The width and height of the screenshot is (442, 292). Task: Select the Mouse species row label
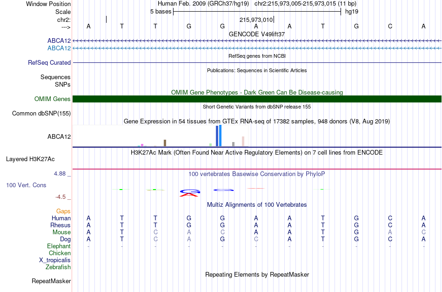click(x=61, y=232)
